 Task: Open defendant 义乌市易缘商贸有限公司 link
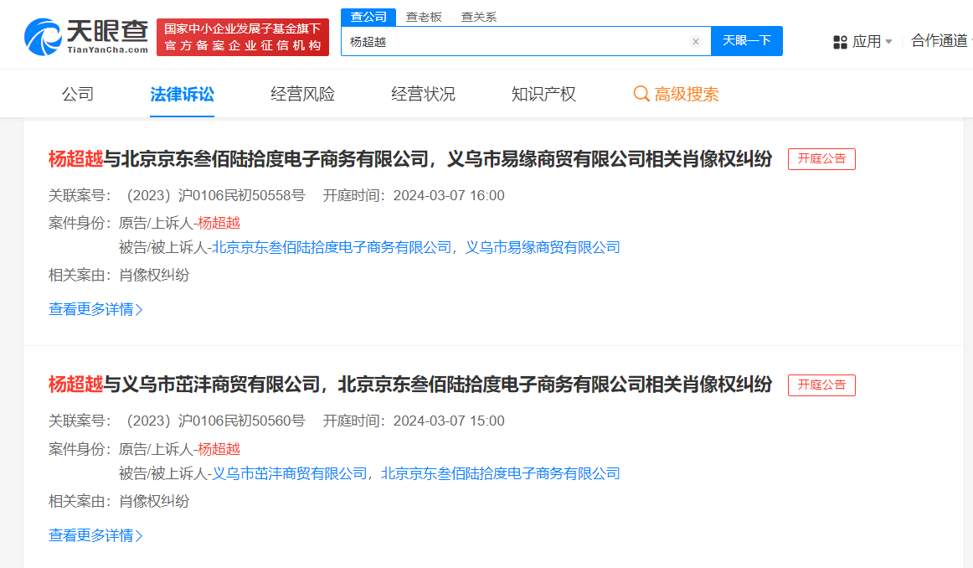[x=543, y=247]
